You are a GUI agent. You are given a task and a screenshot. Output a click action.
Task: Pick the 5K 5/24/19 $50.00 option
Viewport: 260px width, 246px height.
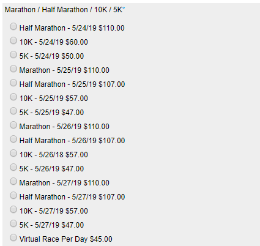(13, 54)
